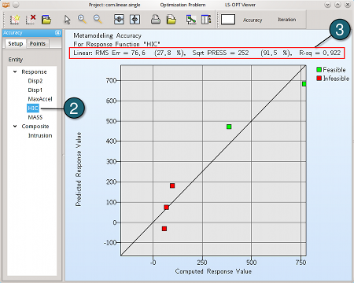Click the column layout icon in toolbar
Viewport: 354px width, 283px height.
coord(206,20)
